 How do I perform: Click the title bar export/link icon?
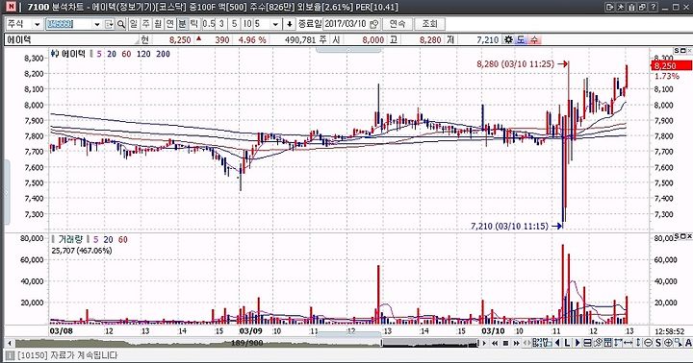coord(609,7)
